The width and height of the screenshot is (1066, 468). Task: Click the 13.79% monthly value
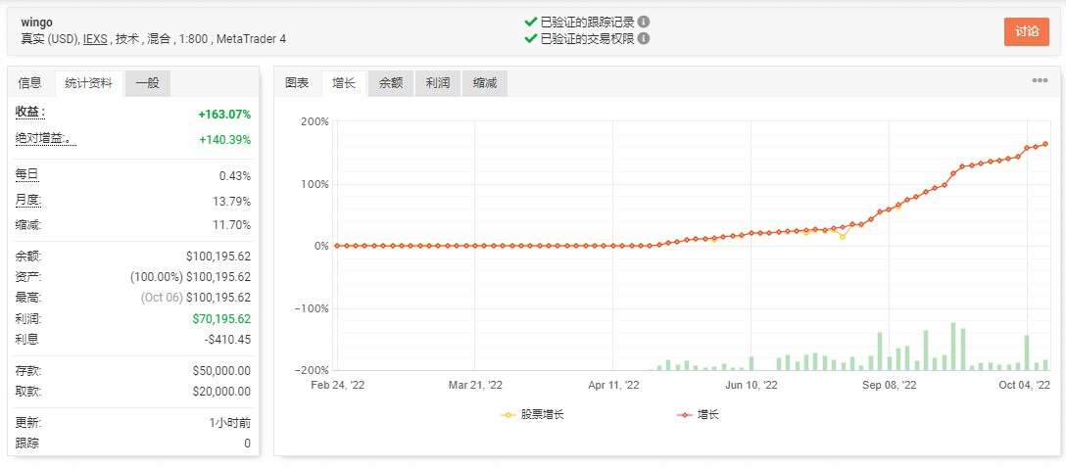pyautogui.click(x=232, y=202)
